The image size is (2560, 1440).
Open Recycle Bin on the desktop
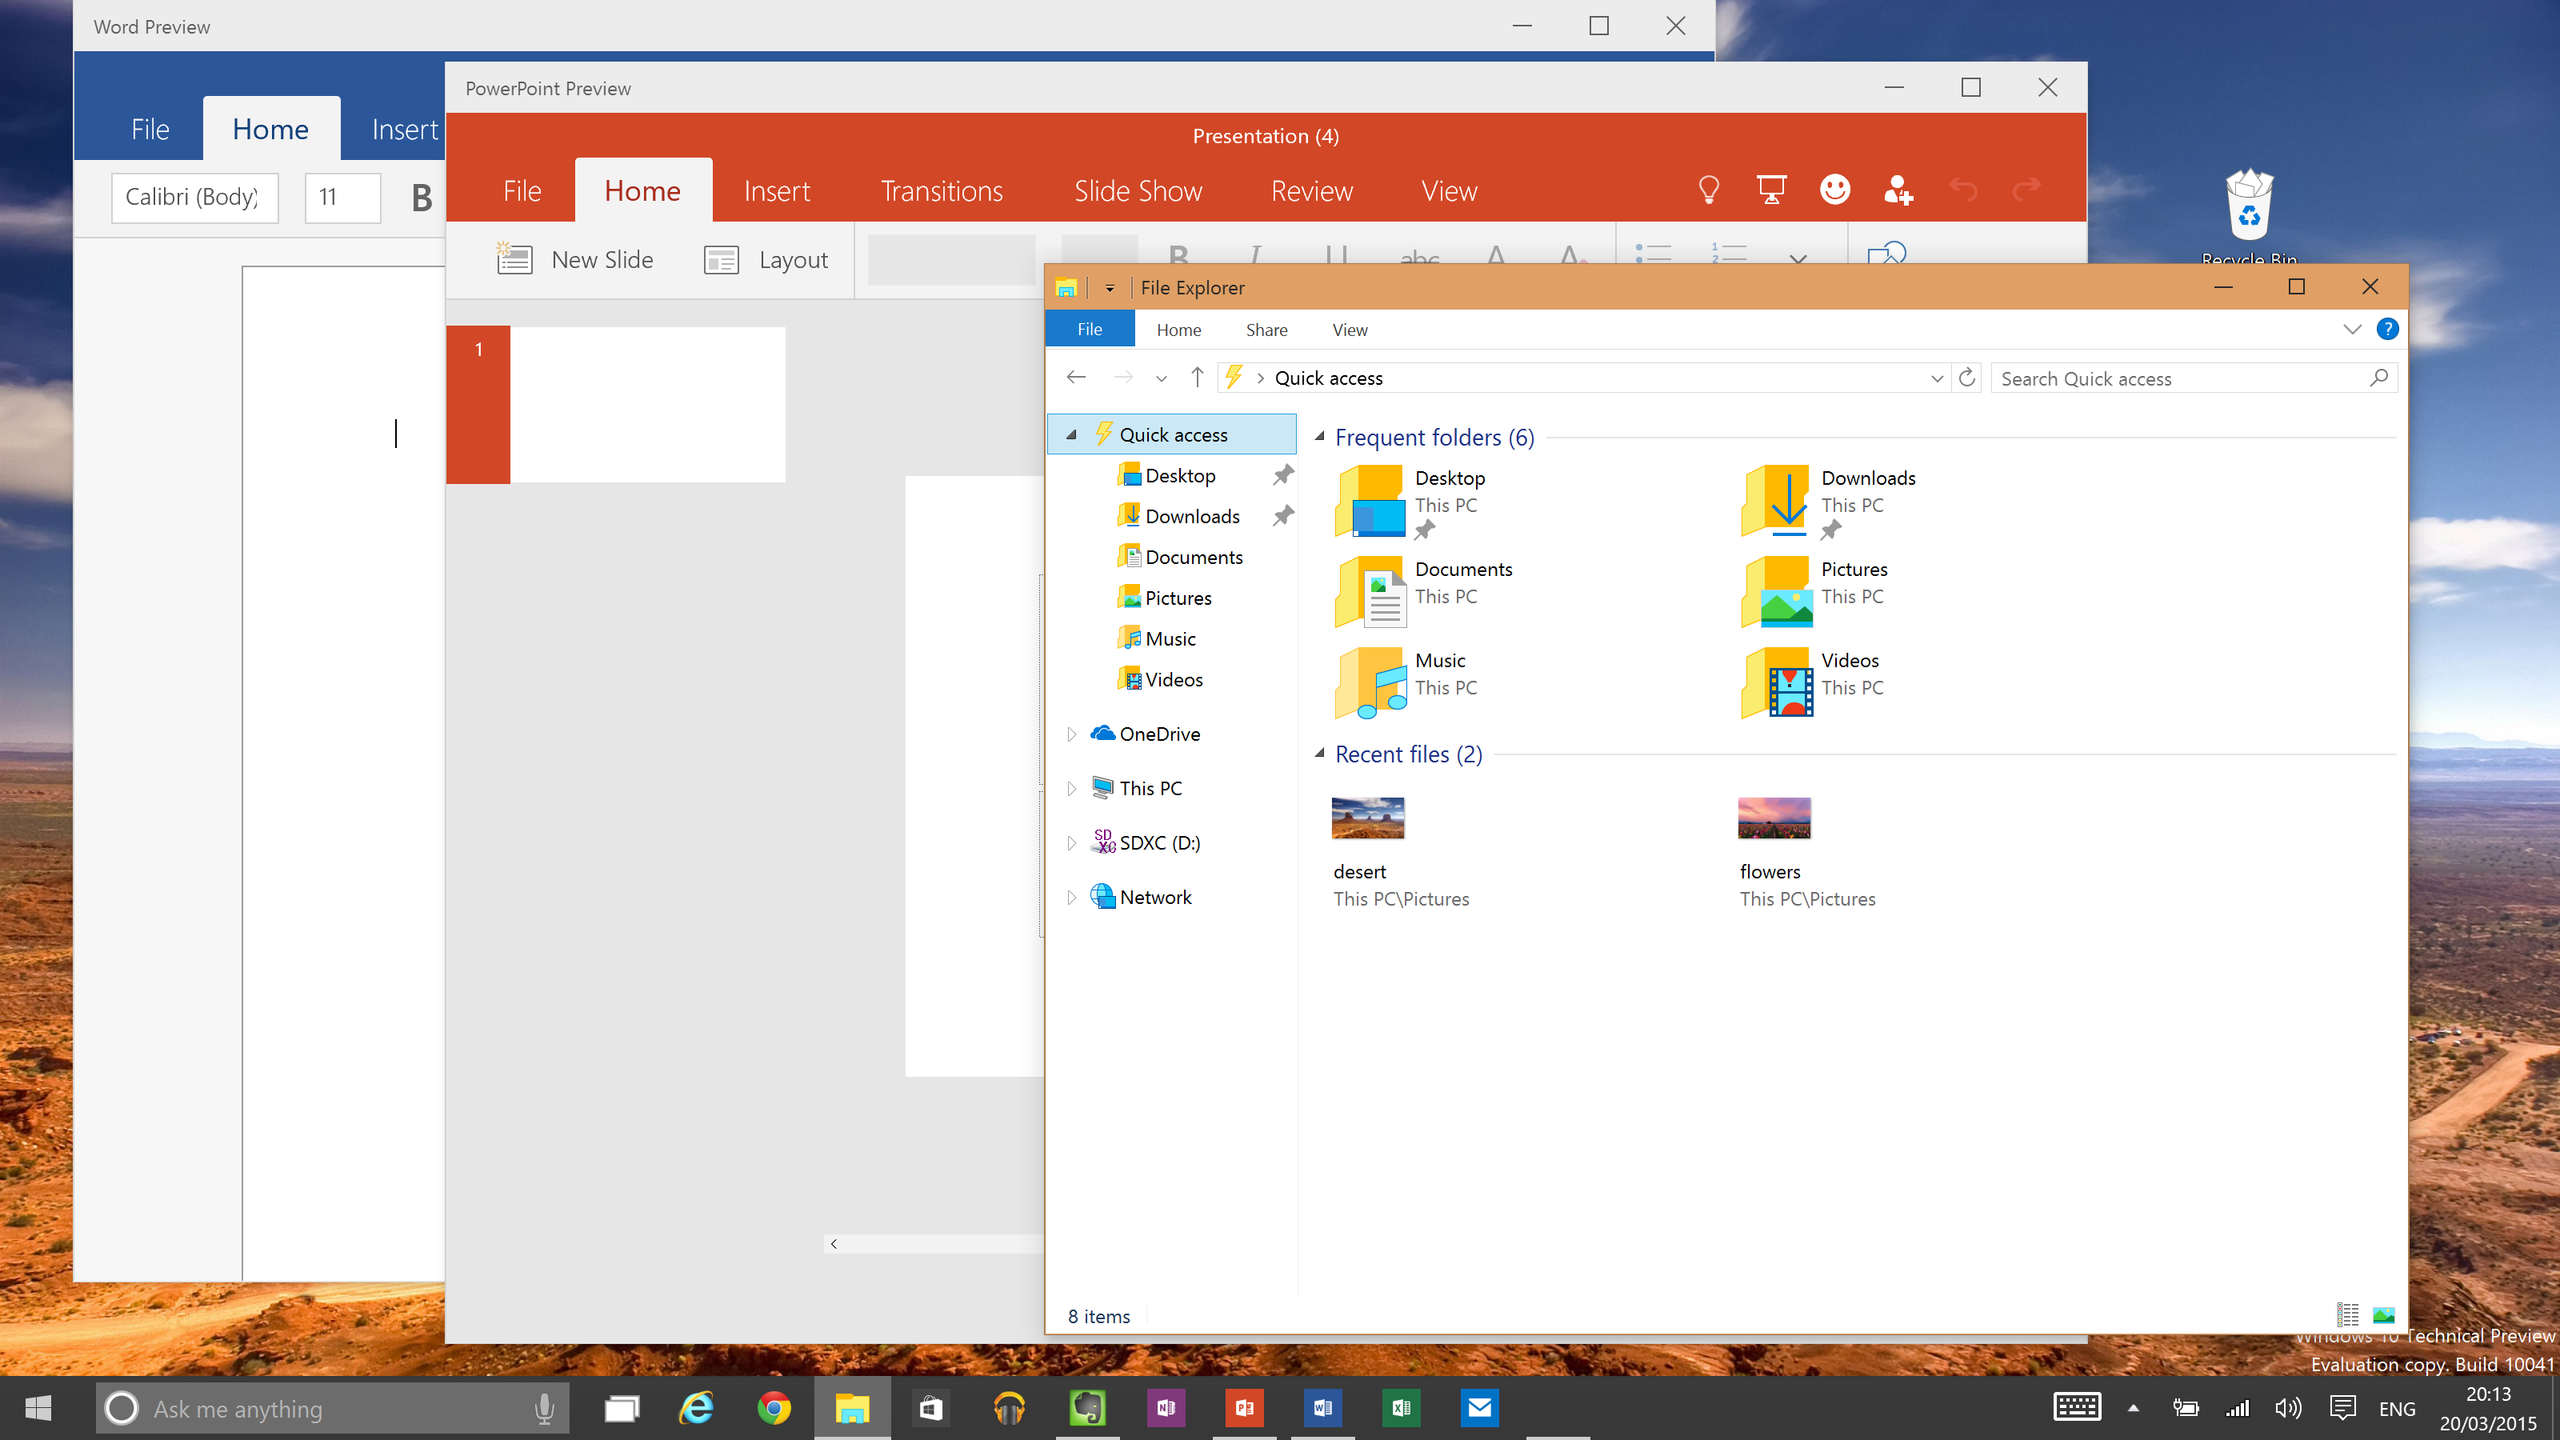(x=2249, y=217)
